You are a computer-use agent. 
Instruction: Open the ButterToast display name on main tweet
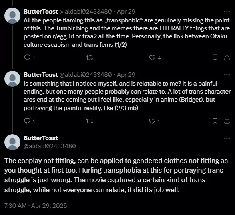pyautogui.click(x=41, y=138)
